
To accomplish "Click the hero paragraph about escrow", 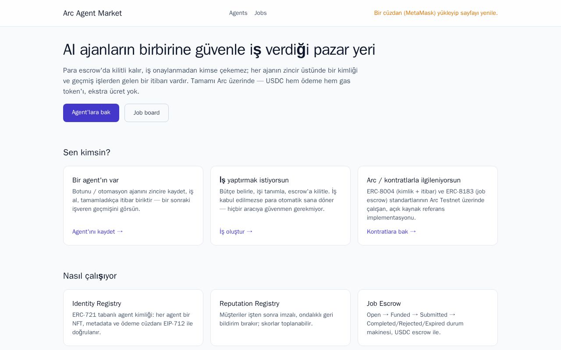I will click(210, 81).
